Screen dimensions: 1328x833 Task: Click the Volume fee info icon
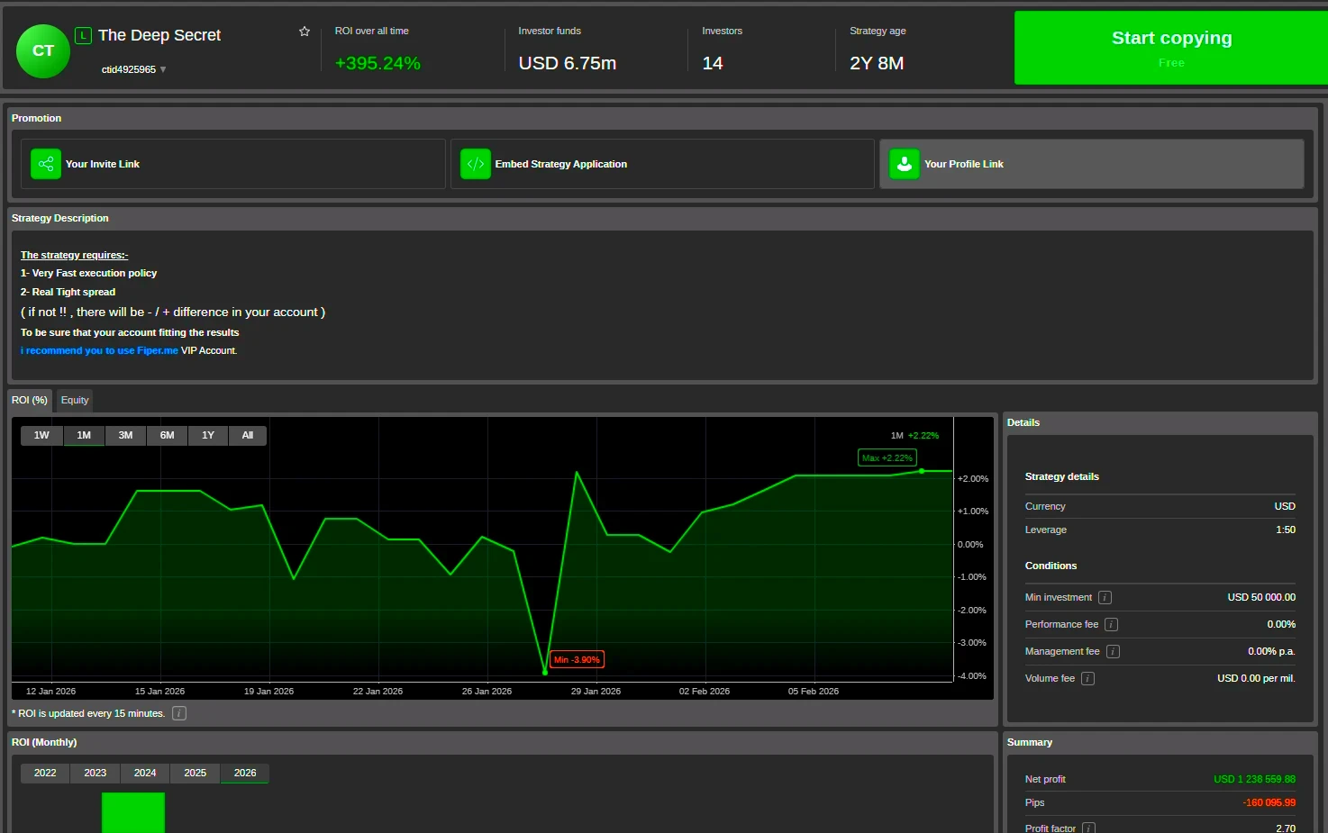1087,678
